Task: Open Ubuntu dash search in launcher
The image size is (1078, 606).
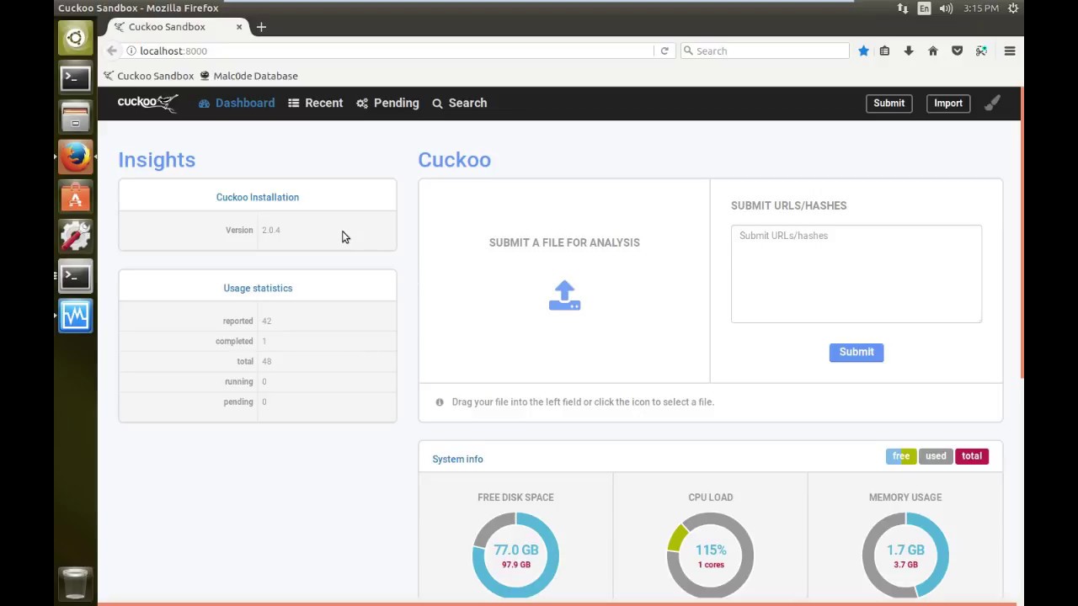Action: click(x=75, y=38)
